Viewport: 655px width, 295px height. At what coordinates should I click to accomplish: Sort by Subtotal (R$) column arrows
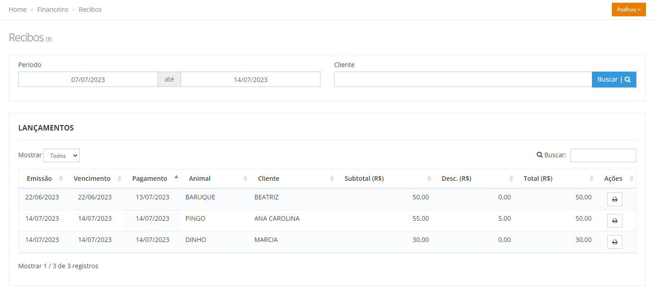click(429, 179)
